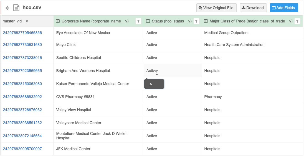This screenshot has height=156, width=304.
Task: Open record link 242976927730631680
Action: click(22, 45)
